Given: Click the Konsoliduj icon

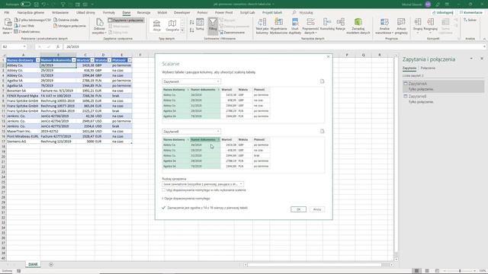Looking at the screenshot, I should [327, 24].
